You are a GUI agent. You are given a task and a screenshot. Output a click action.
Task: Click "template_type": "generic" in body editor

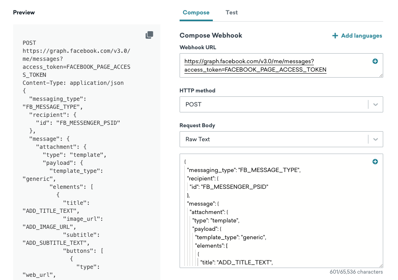230,237
